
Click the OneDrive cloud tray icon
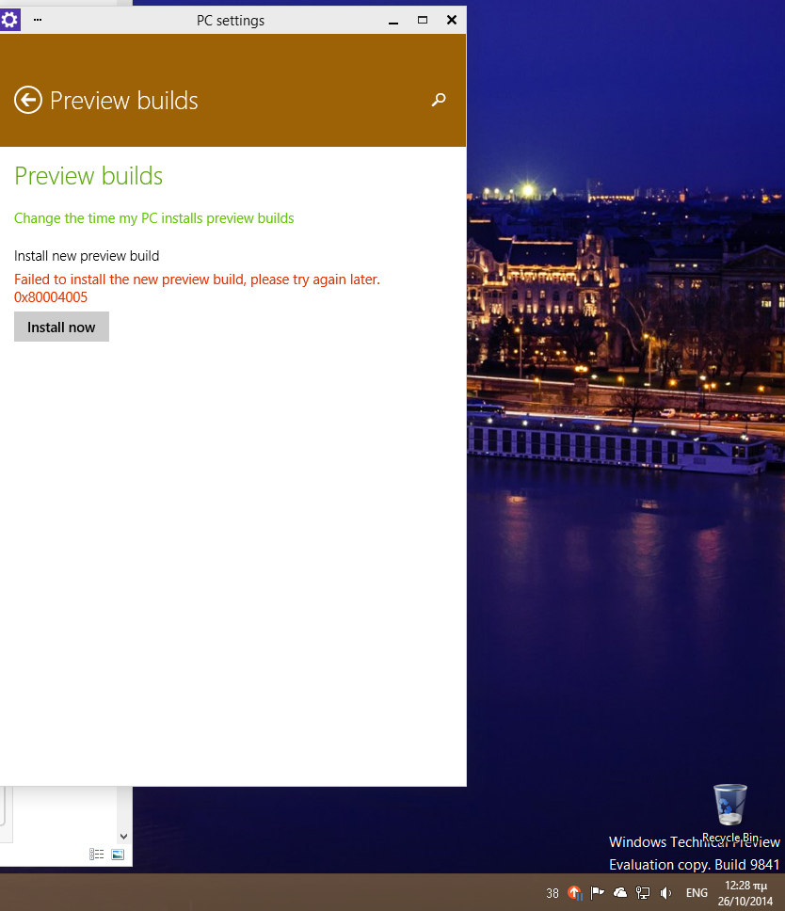click(x=620, y=892)
